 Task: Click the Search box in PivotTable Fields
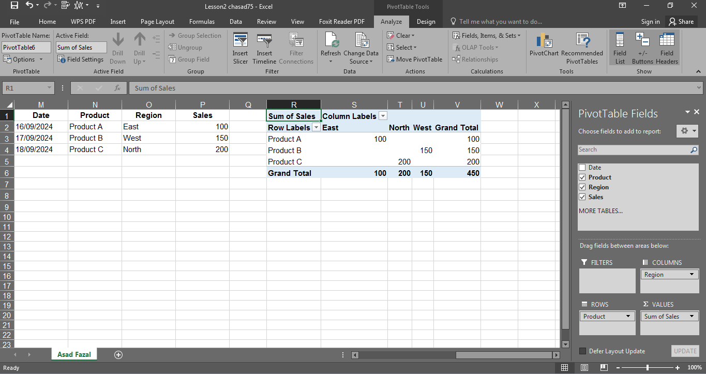click(x=634, y=150)
